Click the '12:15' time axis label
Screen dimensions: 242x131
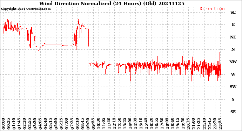pyautogui.click(x=114, y=124)
